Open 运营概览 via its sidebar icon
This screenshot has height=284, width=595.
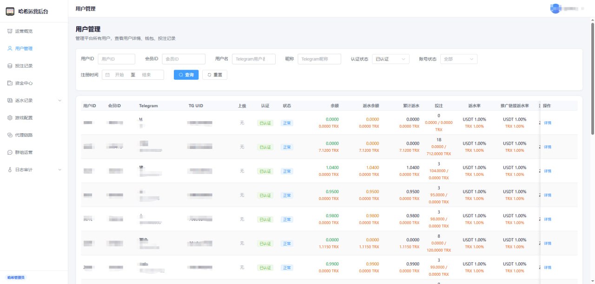tap(10, 31)
